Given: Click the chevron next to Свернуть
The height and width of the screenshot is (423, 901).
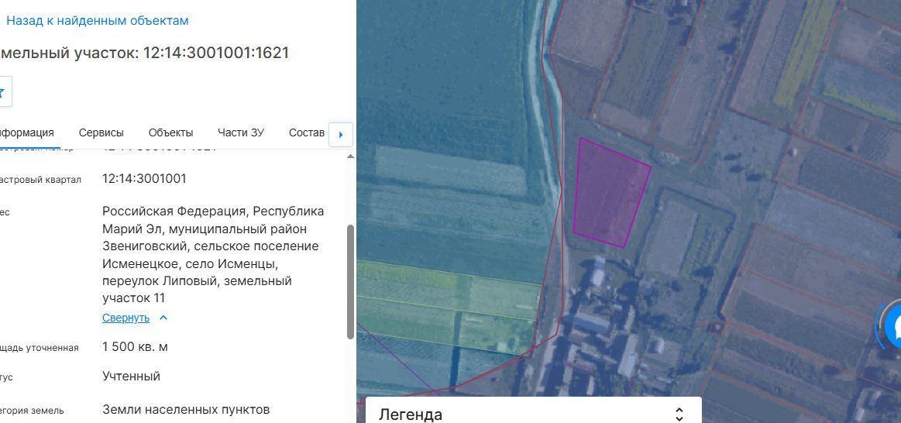Looking at the screenshot, I should coord(163,318).
